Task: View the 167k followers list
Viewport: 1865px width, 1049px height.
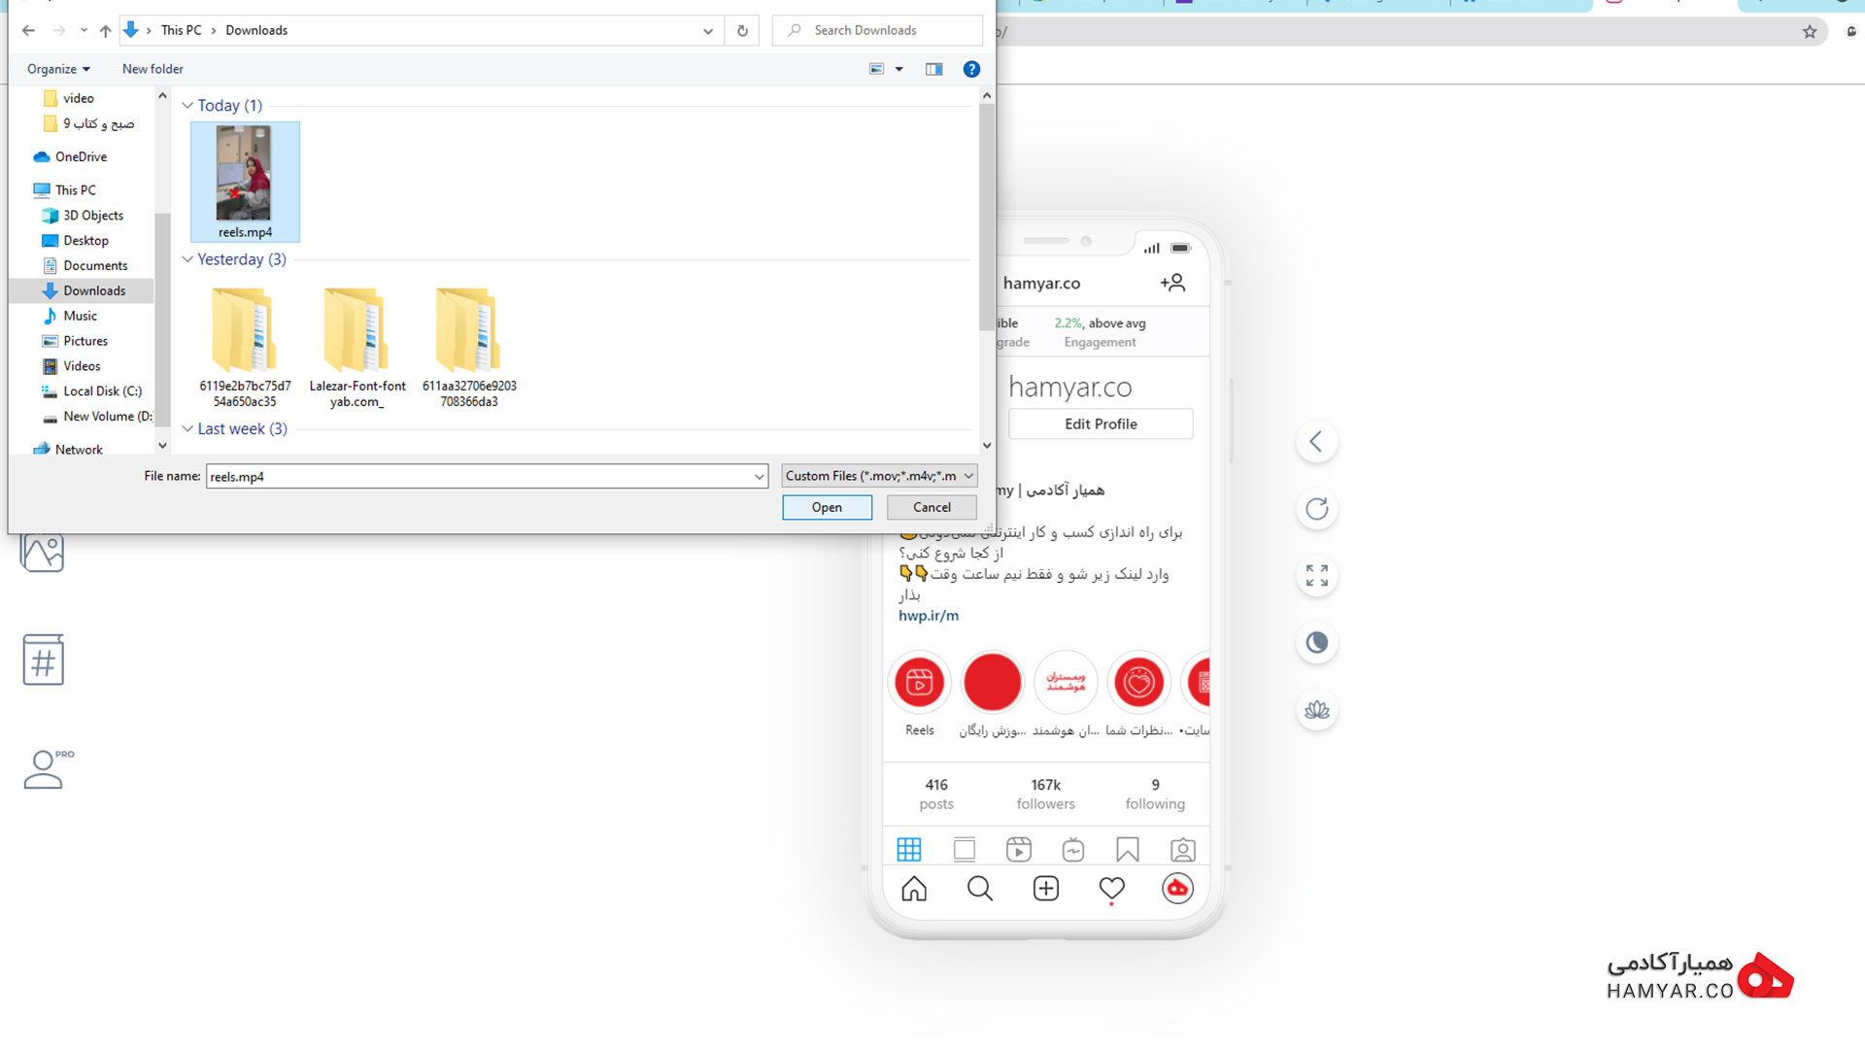Action: coord(1045,794)
